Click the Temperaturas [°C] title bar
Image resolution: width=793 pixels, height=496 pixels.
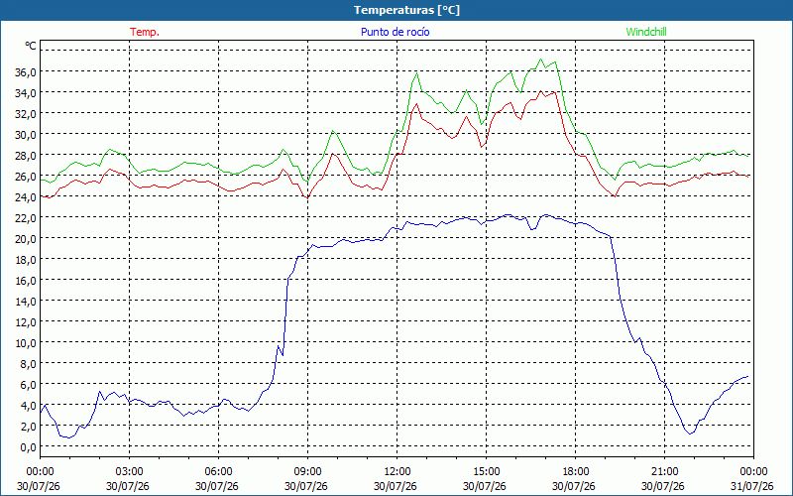[396, 10]
